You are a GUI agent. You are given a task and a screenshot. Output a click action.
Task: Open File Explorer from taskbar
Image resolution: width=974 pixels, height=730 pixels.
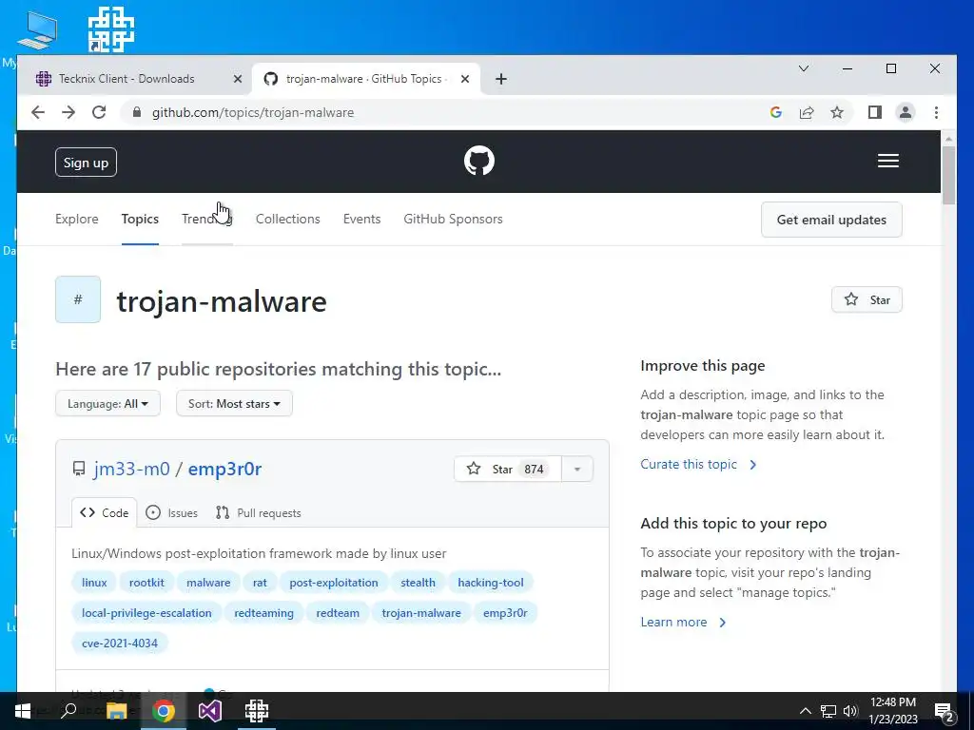click(x=116, y=711)
